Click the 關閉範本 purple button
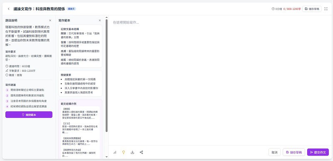The image size is (333, 161). (x=29, y=115)
